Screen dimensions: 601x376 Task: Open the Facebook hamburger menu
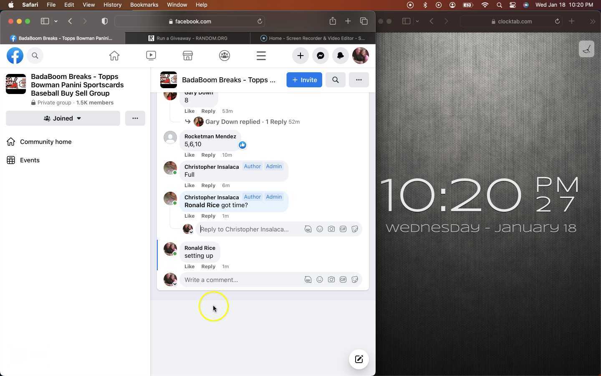[x=261, y=56]
